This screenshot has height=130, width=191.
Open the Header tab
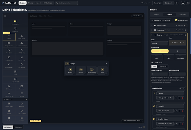click(x=38, y=3)
